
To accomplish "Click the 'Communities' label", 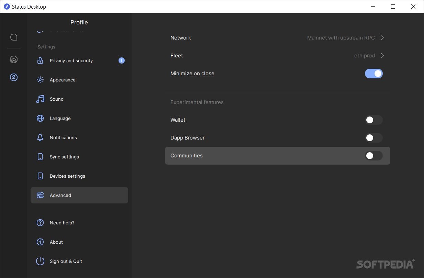I will 187,156.
